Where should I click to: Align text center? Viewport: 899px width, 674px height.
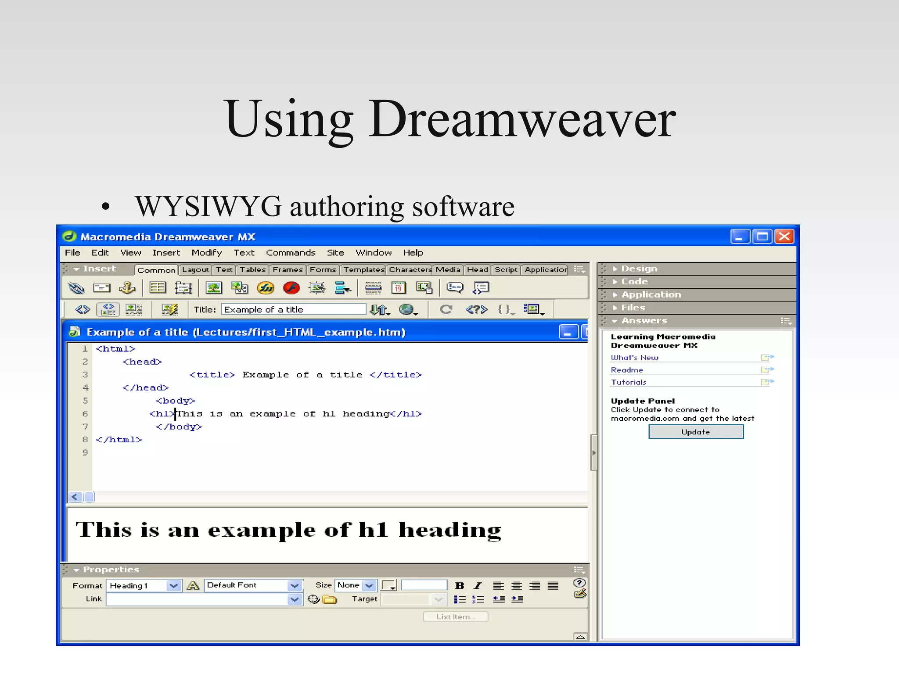tap(517, 586)
